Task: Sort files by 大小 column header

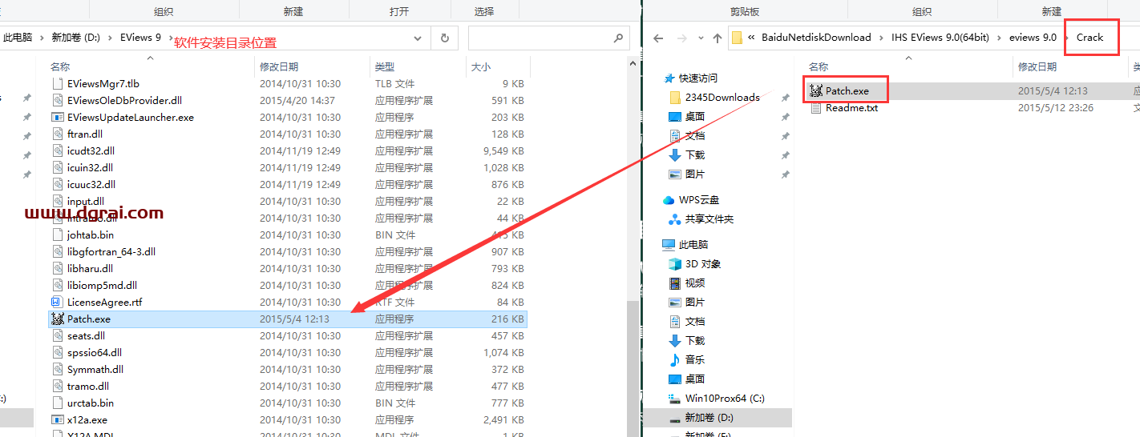Action: pyautogui.click(x=481, y=67)
